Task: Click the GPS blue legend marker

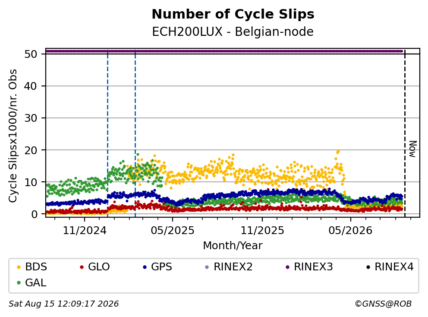Action: (x=145, y=267)
